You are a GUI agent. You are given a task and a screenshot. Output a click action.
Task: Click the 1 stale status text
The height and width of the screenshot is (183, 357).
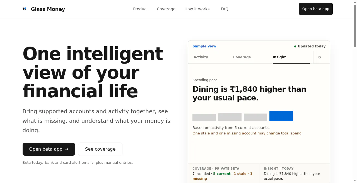(x=240, y=174)
